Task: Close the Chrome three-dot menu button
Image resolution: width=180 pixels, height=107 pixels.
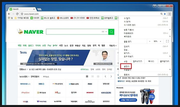Action: (x=169, y=14)
